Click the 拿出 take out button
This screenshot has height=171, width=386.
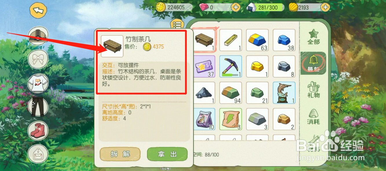pyautogui.click(x=167, y=154)
